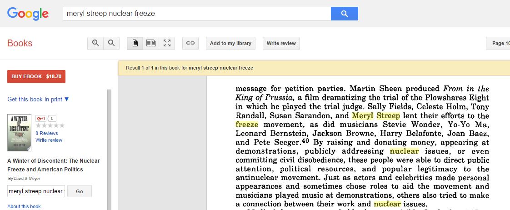Screen dimensions: 510x210
Task: Enter fullscreen reading mode
Action: point(167,43)
